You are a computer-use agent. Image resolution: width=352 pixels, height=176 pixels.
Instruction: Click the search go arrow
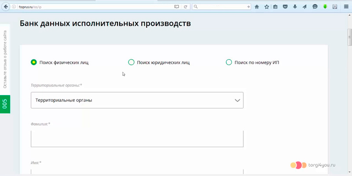click(248, 7)
